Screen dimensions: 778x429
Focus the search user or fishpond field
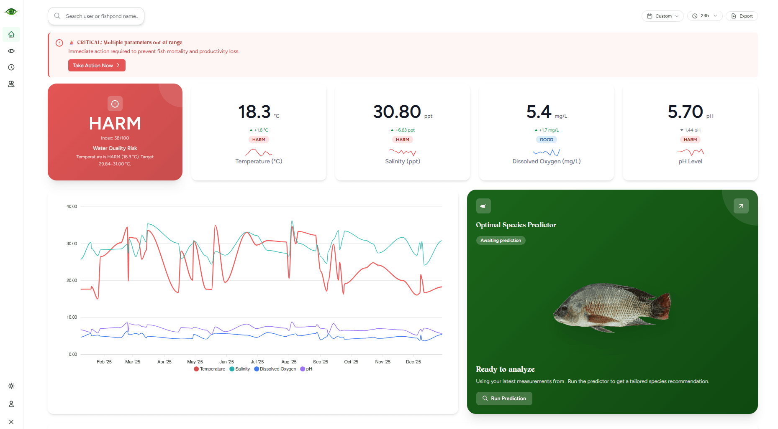pyautogui.click(x=96, y=16)
